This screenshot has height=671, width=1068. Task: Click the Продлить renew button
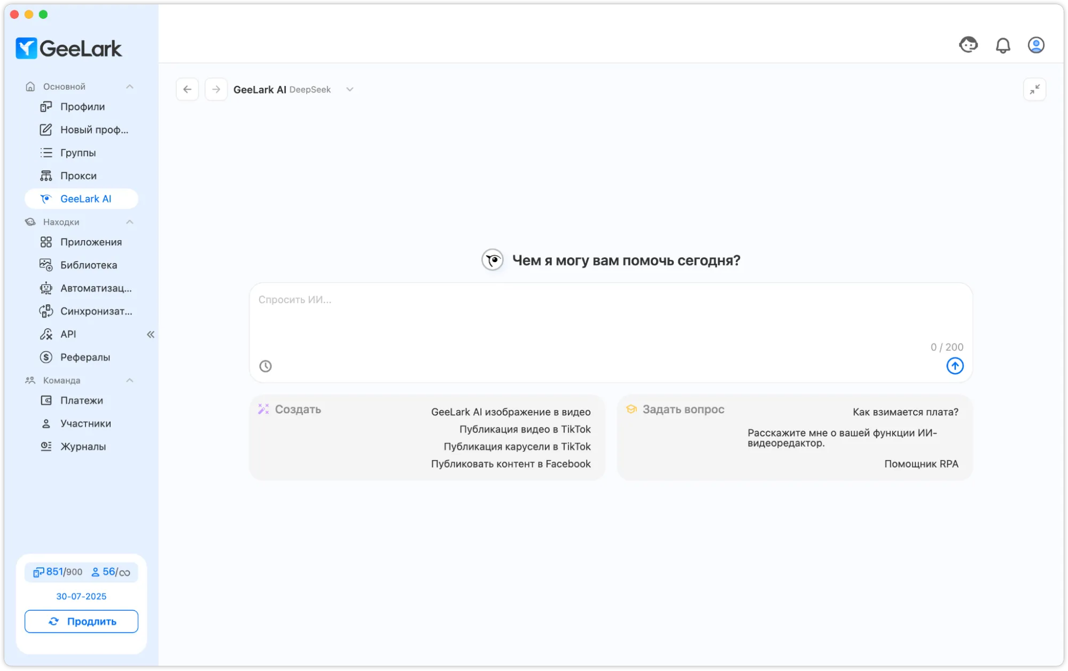81,621
